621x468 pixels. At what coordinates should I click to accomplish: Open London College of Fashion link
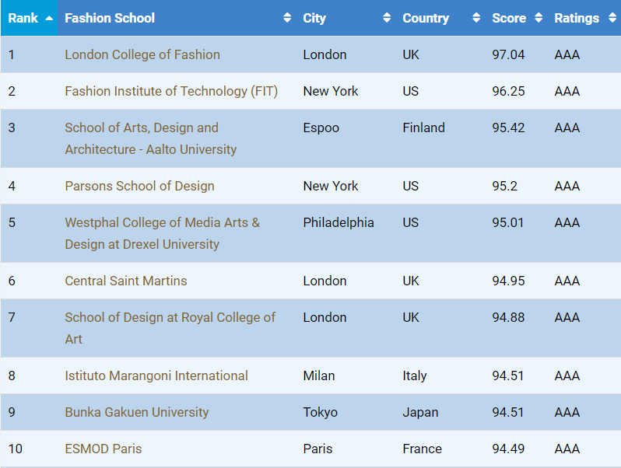tap(142, 54)
